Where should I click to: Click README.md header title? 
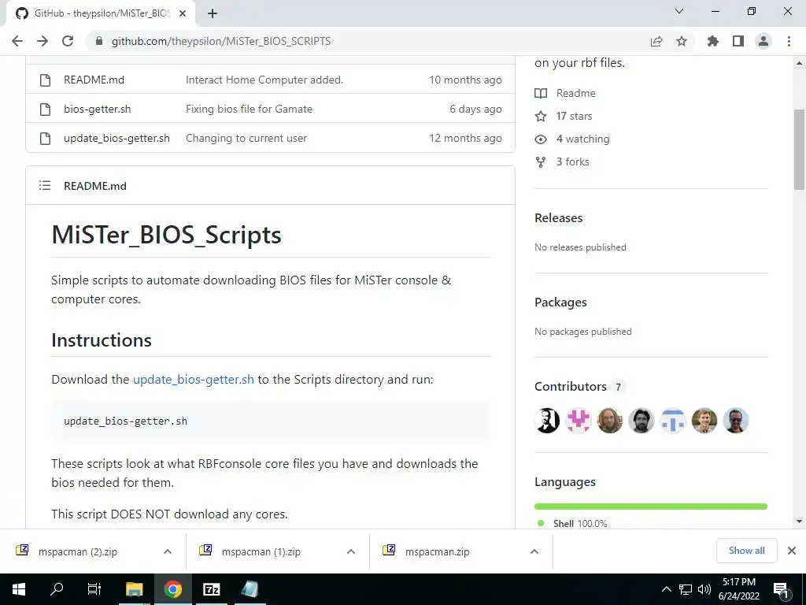click(95, 186)
